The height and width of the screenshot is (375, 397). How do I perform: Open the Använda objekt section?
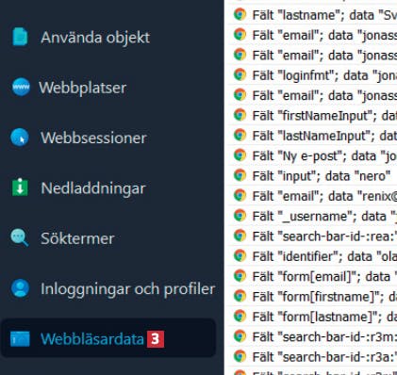[95, 38]
